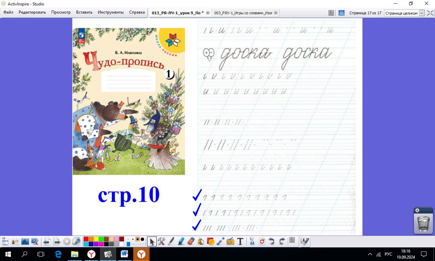Select the Text tool
Screen dimensions: 435x261
[240, 242]
